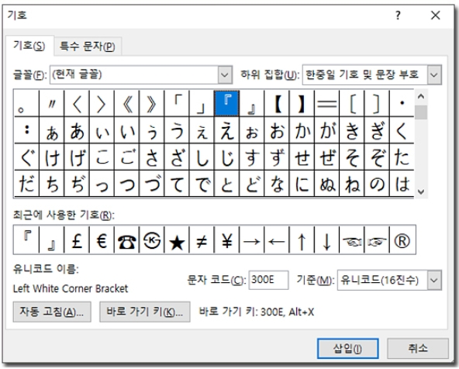The height and width of the screenshot is (369, 459).
Task: Click the help question mark button
Action: (398, 16)
